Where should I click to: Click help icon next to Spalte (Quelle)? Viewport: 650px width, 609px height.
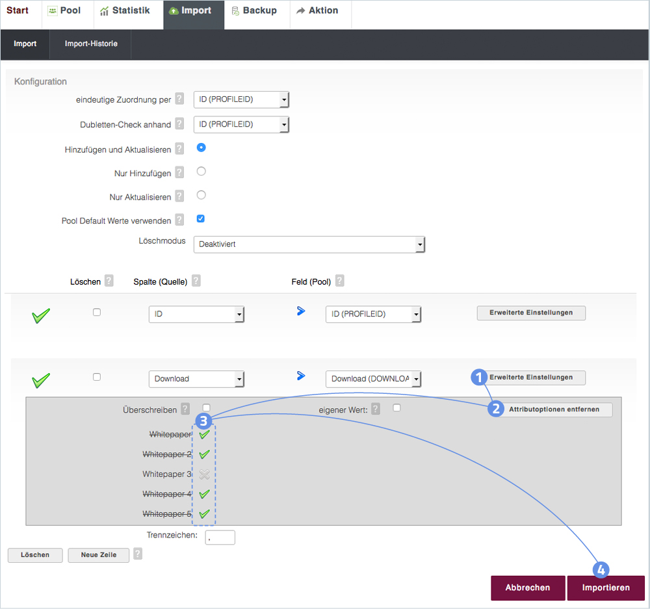[x=196, y=281]
